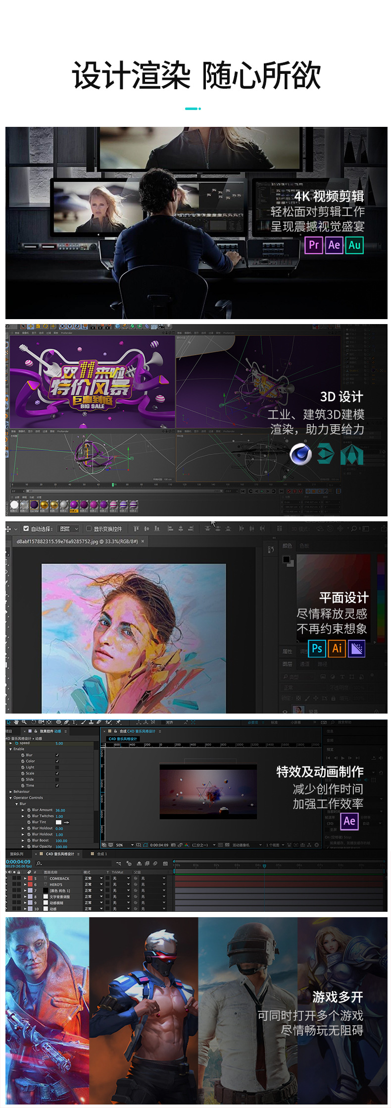Select the COMEBACK layer
Viewport: 391px width, 1108px height.
pyautogui.click(x=59, y=879)
